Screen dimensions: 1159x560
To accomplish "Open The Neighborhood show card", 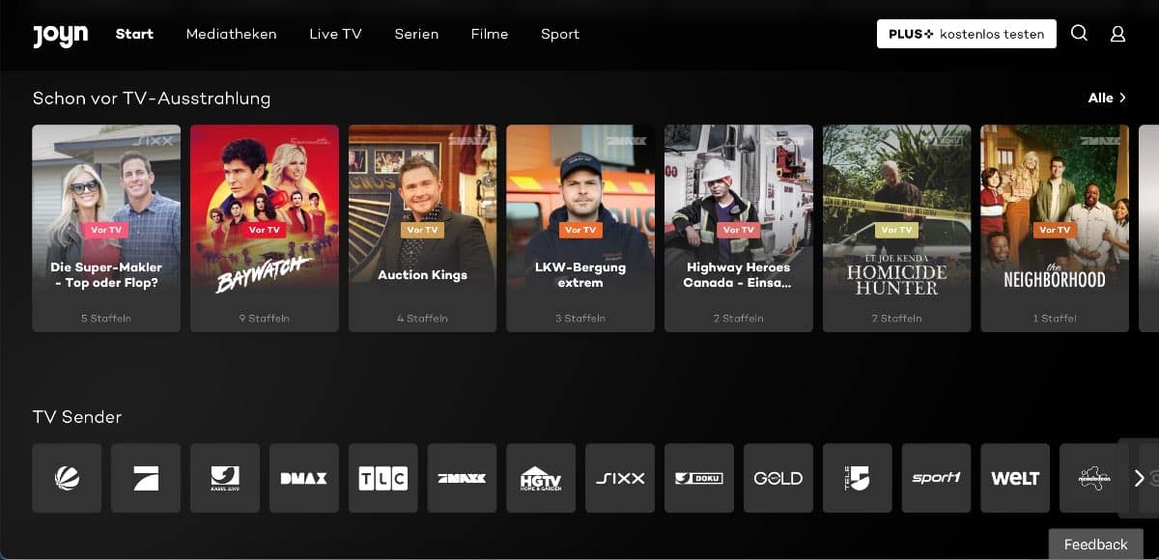I will 1055,228.
